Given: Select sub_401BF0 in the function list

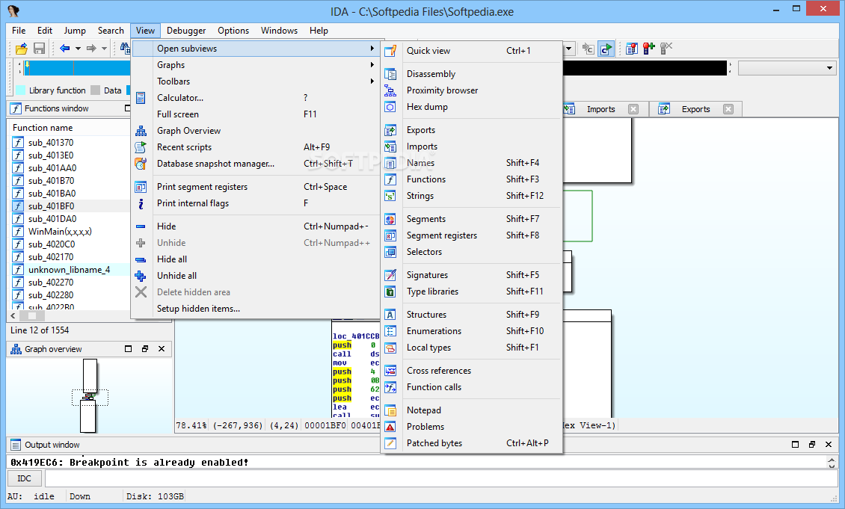Looking at the screenshot, I should coord(51,206).
